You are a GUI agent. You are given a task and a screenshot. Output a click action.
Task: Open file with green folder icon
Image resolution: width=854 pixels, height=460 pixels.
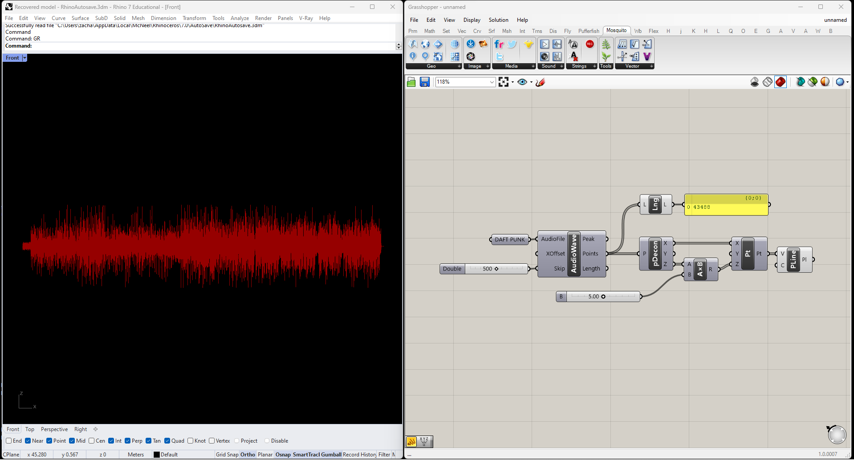click(x=411, y=82)
